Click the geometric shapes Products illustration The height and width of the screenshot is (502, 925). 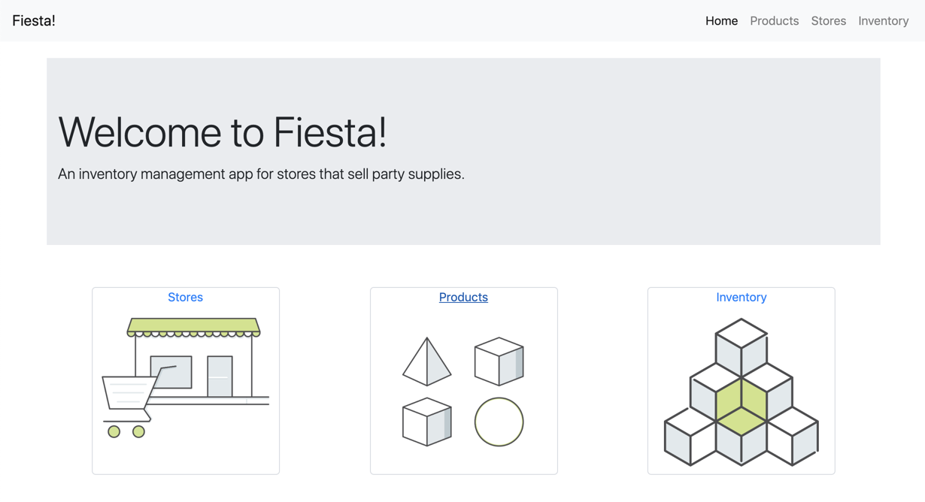[463, 392]
